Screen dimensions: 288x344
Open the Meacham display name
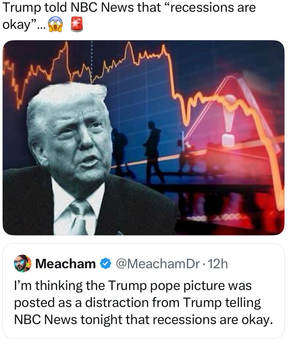[66, 264]
